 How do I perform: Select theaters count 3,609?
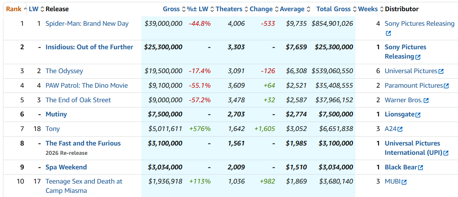point(236,85)
